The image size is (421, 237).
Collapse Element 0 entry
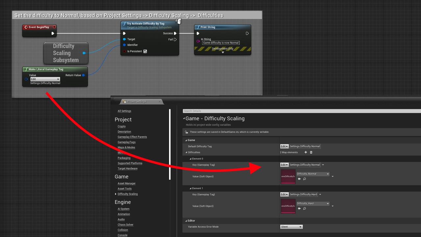click(190, 159)
